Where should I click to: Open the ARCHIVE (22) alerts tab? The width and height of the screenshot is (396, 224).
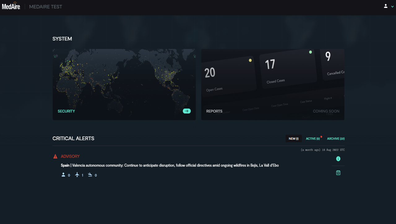(336, 139)
